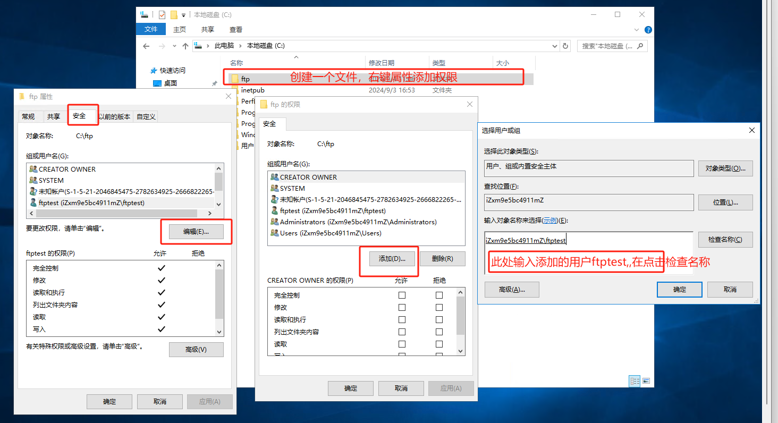Viewport: 778px width, 423px height.
Task: Open the Customize Quick Access Toolbar dropdown
Action: tap(184, 15)
